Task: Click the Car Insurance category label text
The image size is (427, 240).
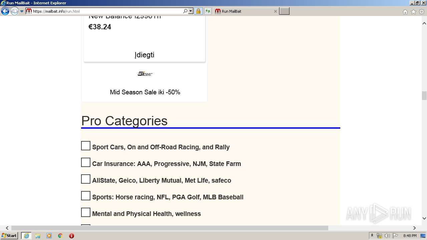Action: click(x=166, y=164)
